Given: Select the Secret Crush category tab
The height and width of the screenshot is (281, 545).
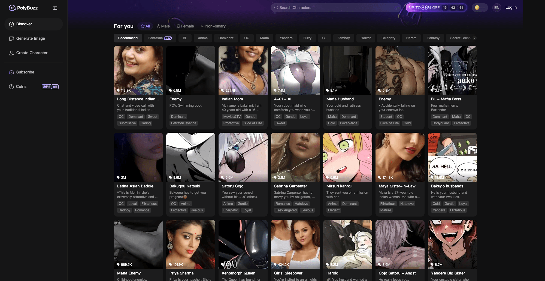Looking at the screenshot, I should (460, 38).
